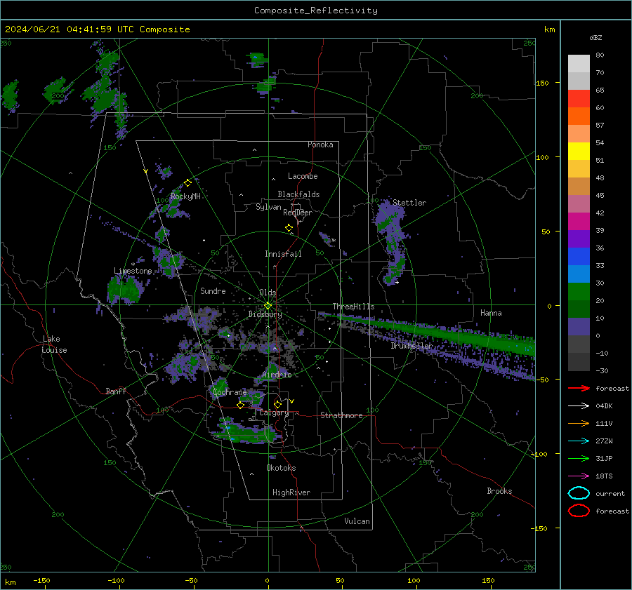
Task: Click the cyan 27ZW arrow in legend
Action: point(579,441)
